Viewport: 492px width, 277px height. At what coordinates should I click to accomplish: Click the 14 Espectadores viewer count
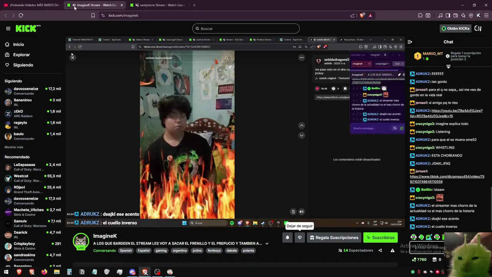coord(356,250)
